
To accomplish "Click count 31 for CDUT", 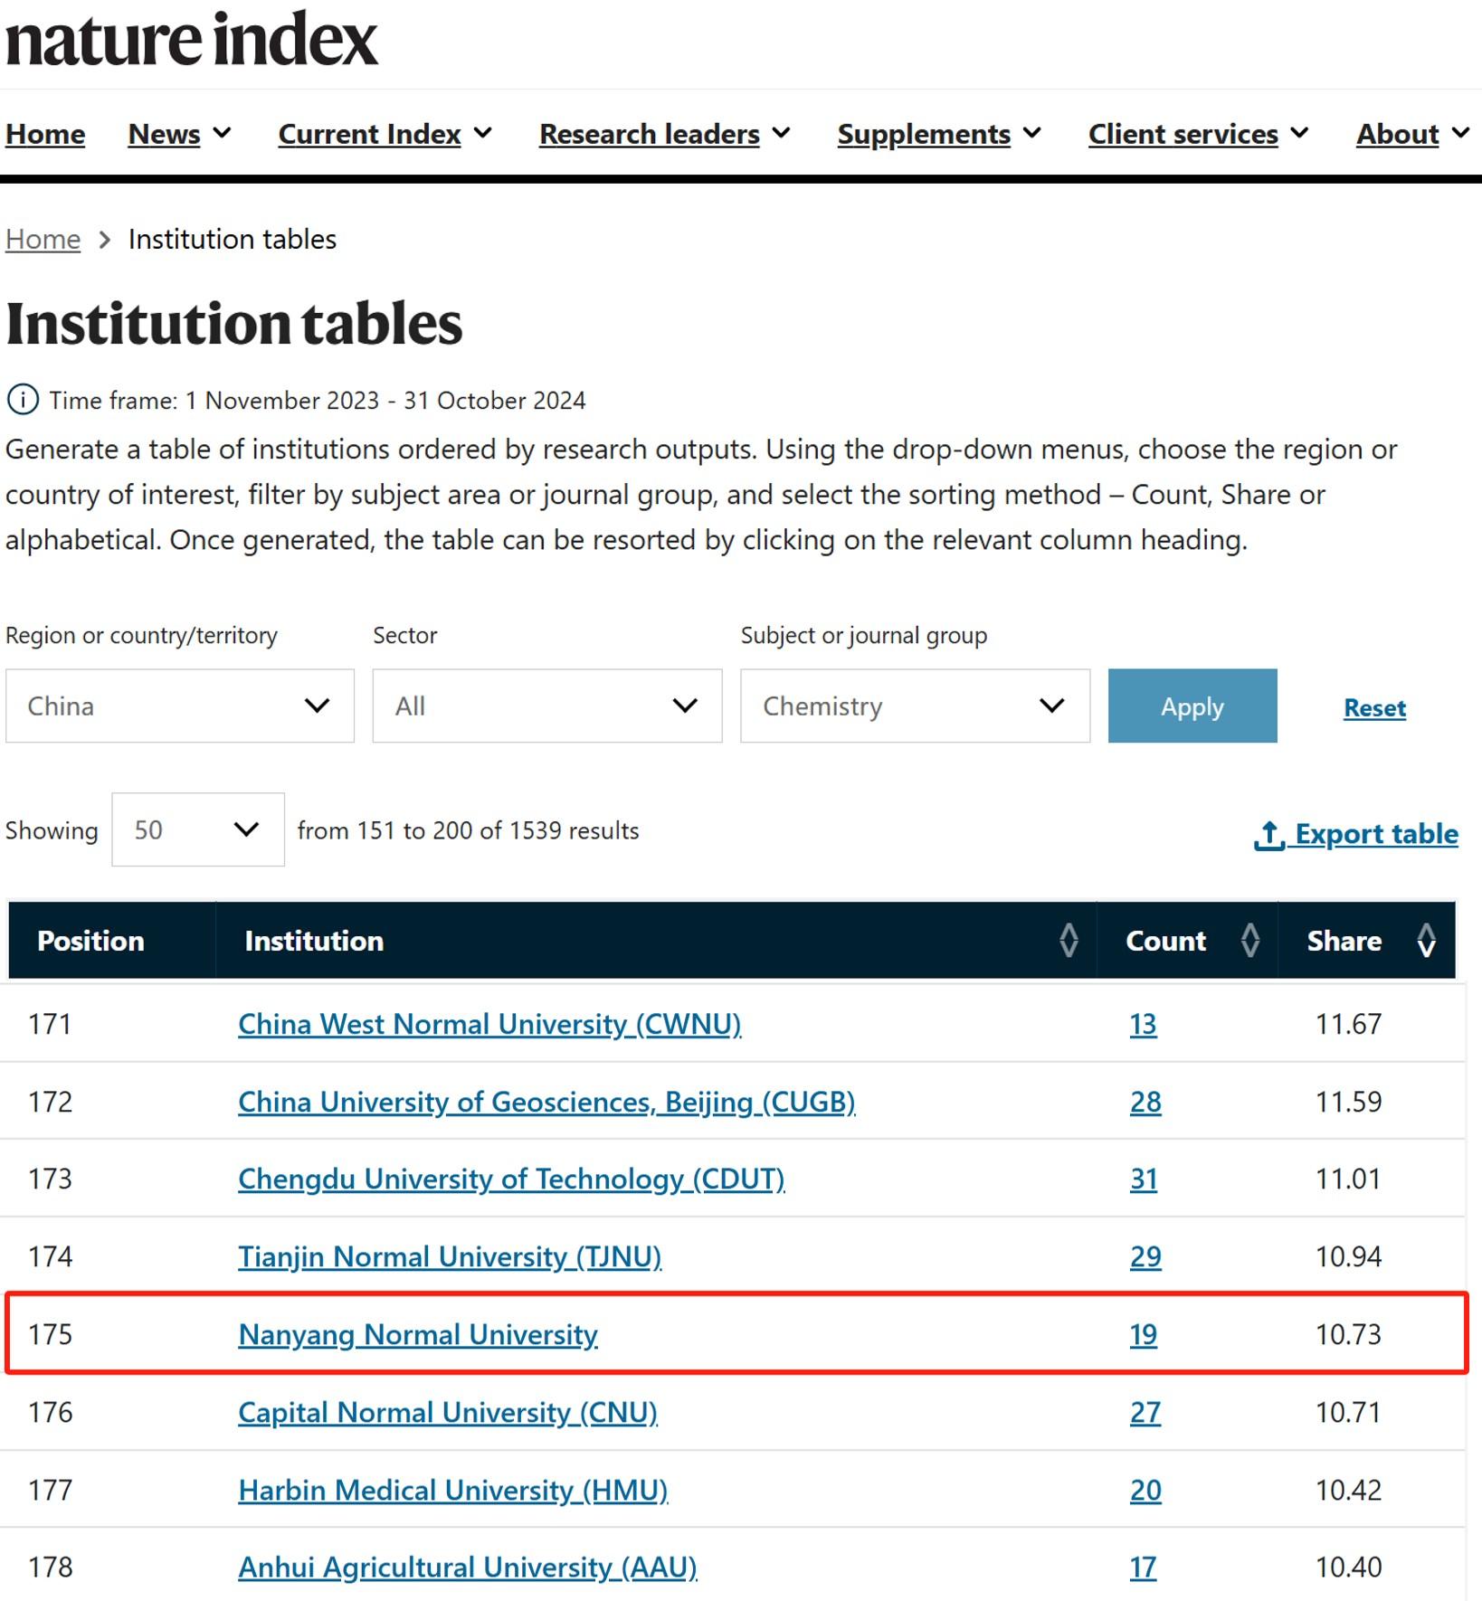I will point(1144,1179).
